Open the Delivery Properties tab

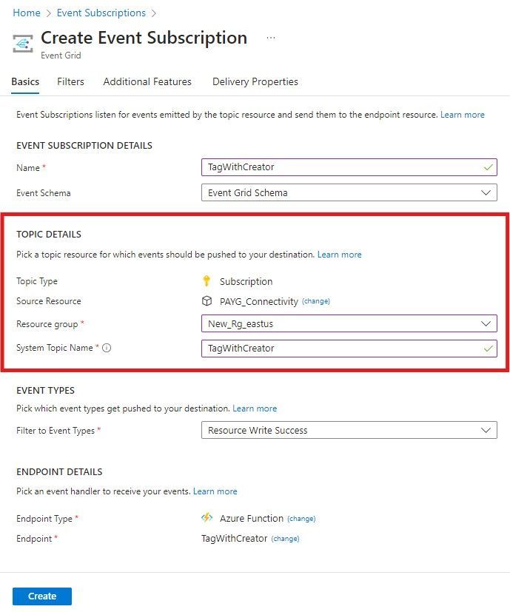(x=255, y=81)
